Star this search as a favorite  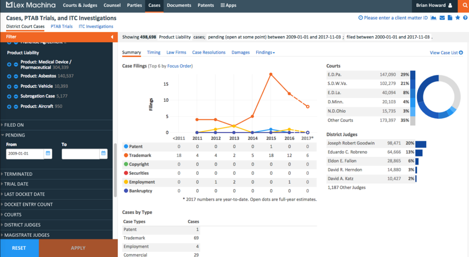458,18
